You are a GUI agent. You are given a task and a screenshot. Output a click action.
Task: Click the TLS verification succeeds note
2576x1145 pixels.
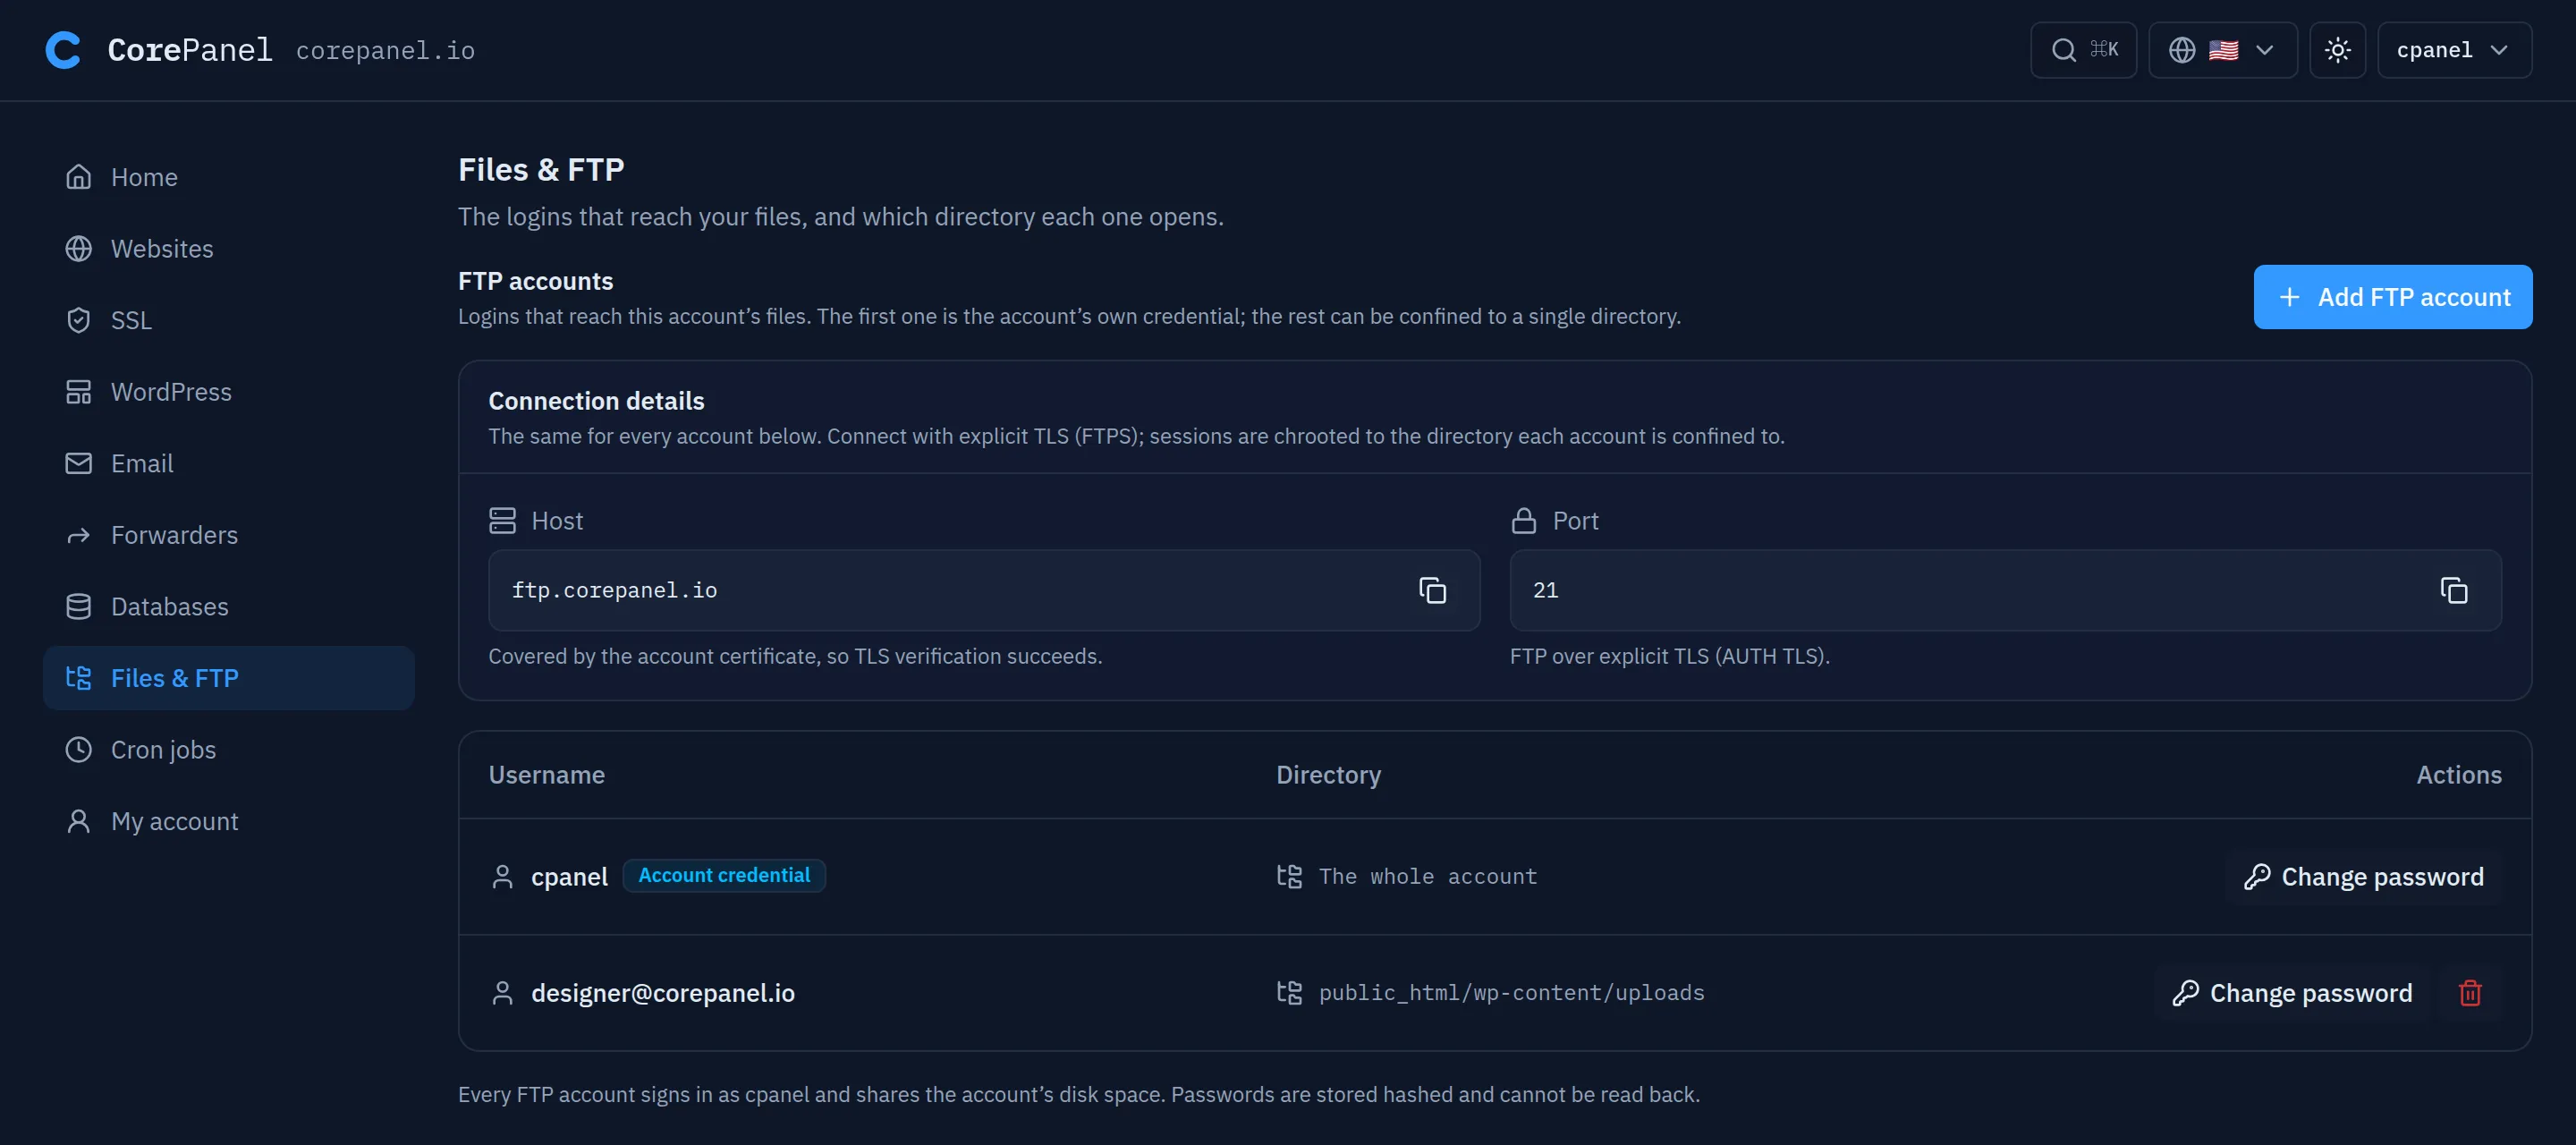[795, 656]
